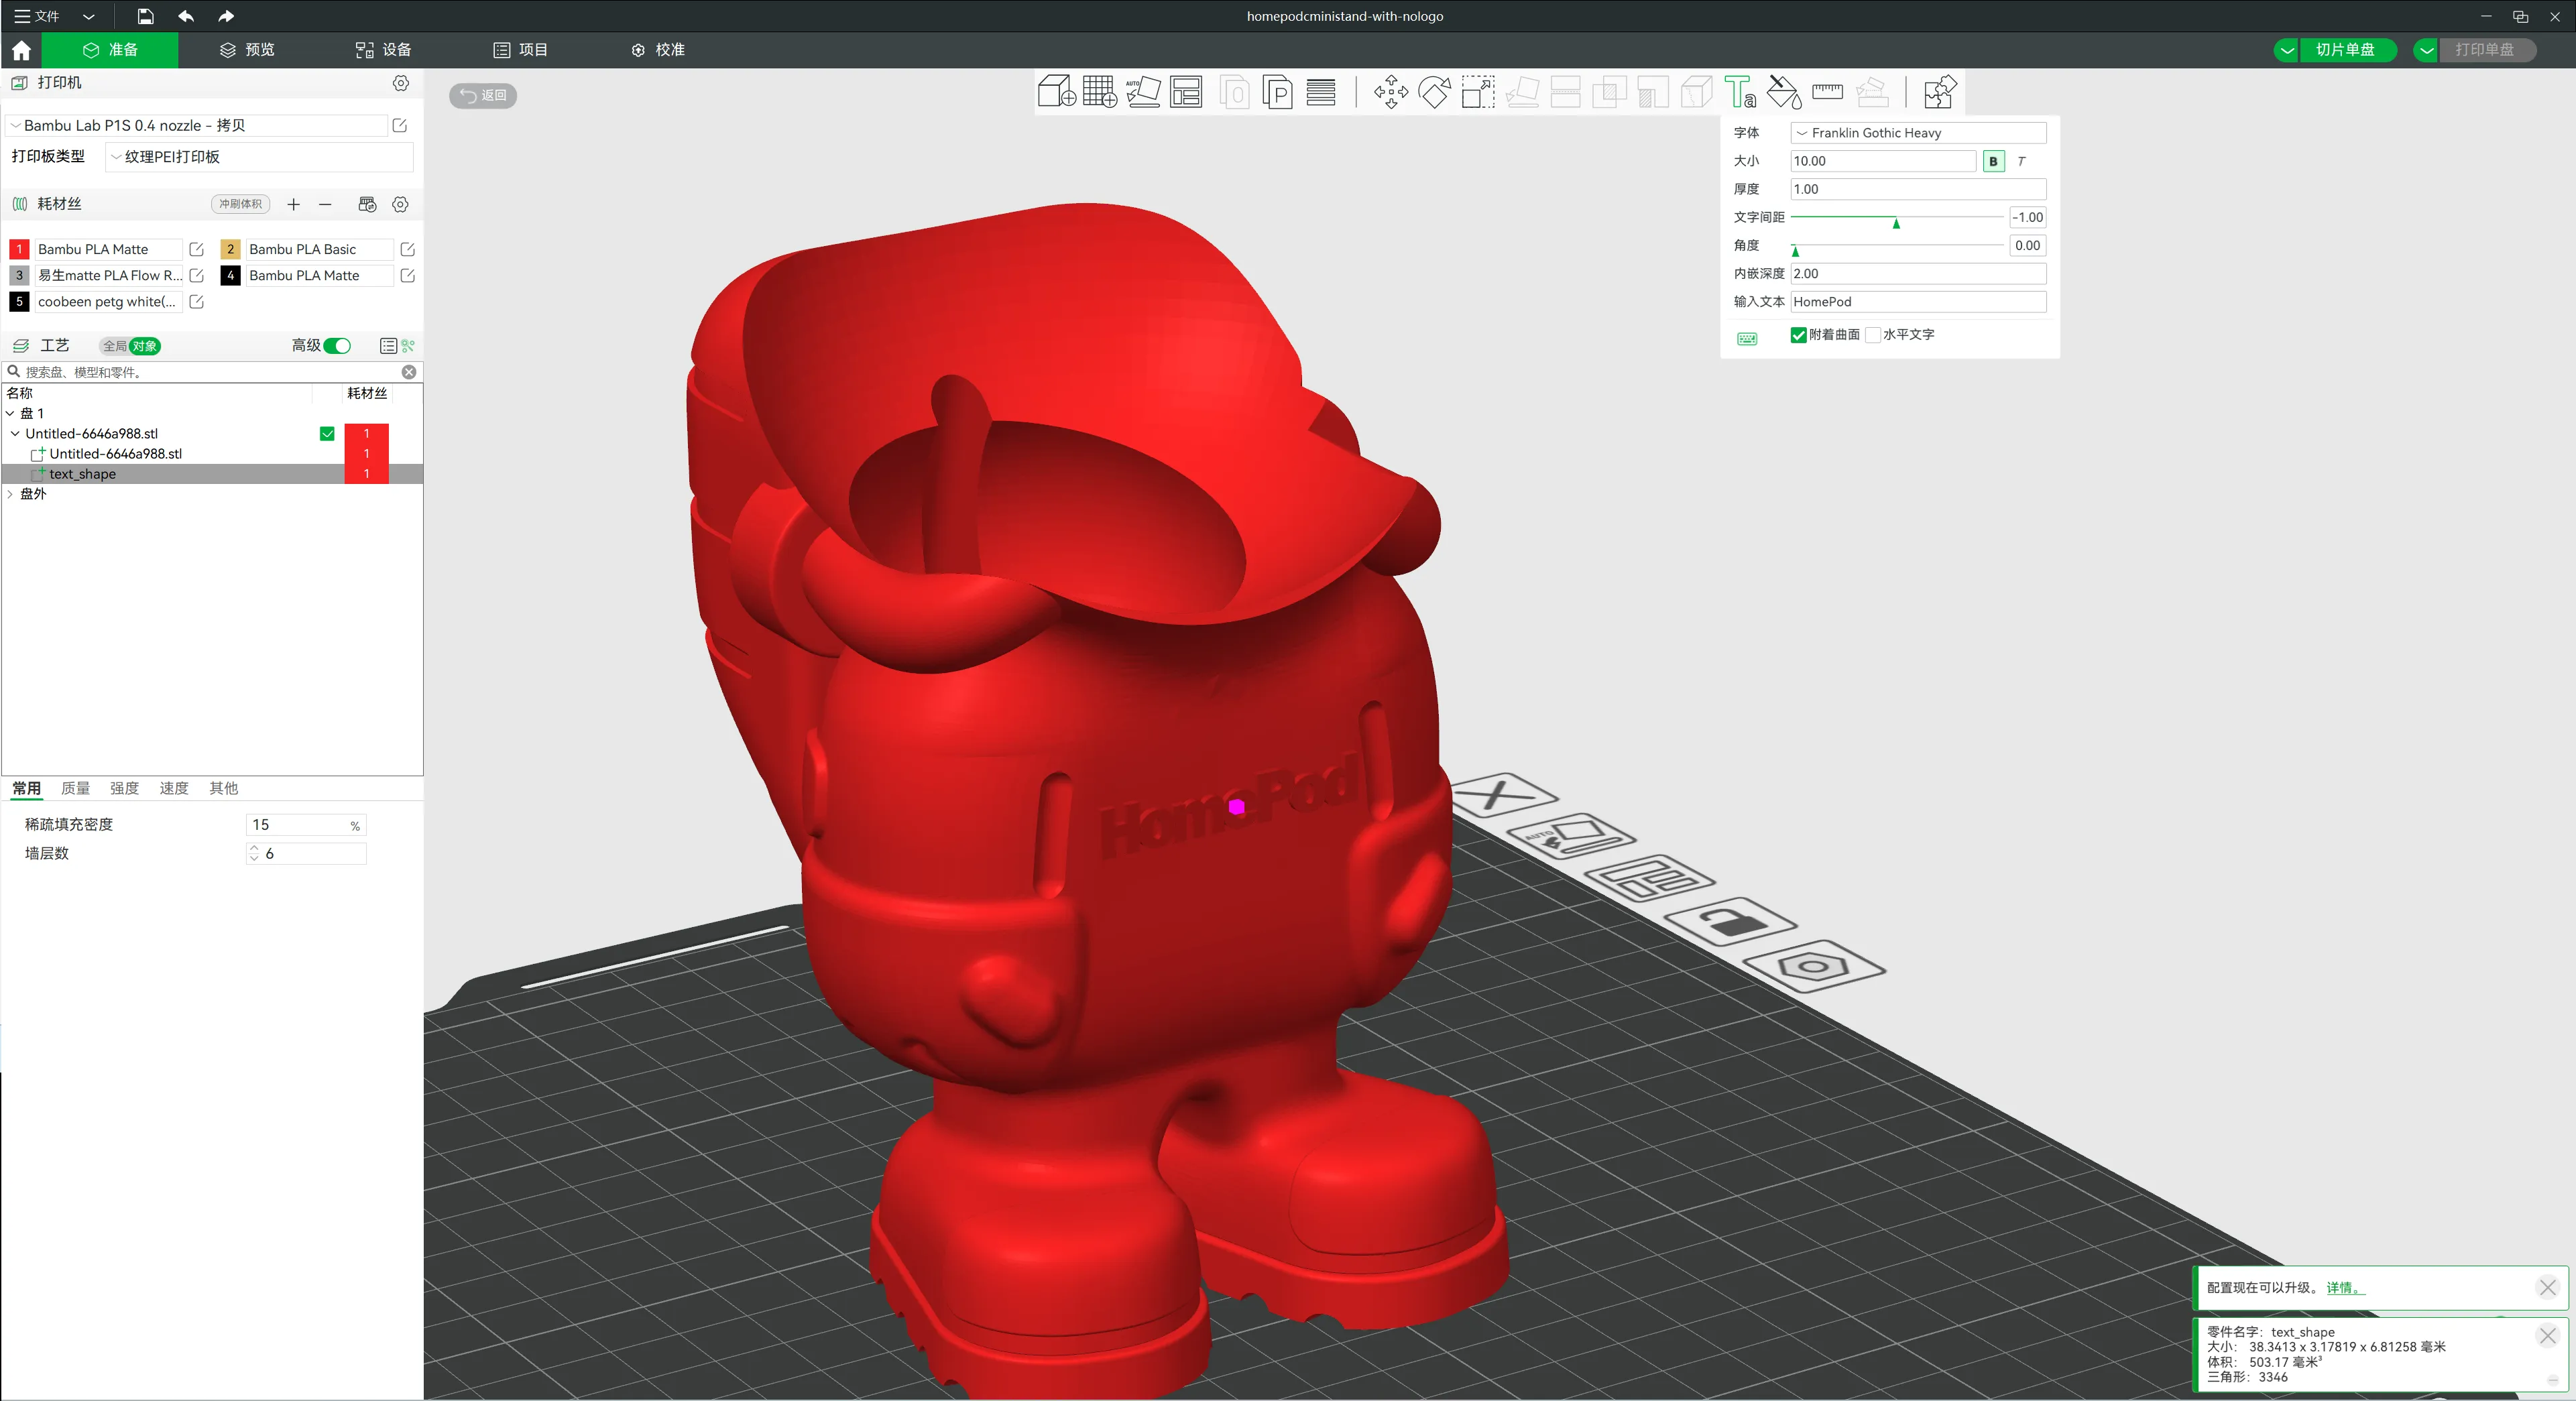Open filament 3 易生matte PLA dropdown
2576x1401 pixels.
coord(108,275)
